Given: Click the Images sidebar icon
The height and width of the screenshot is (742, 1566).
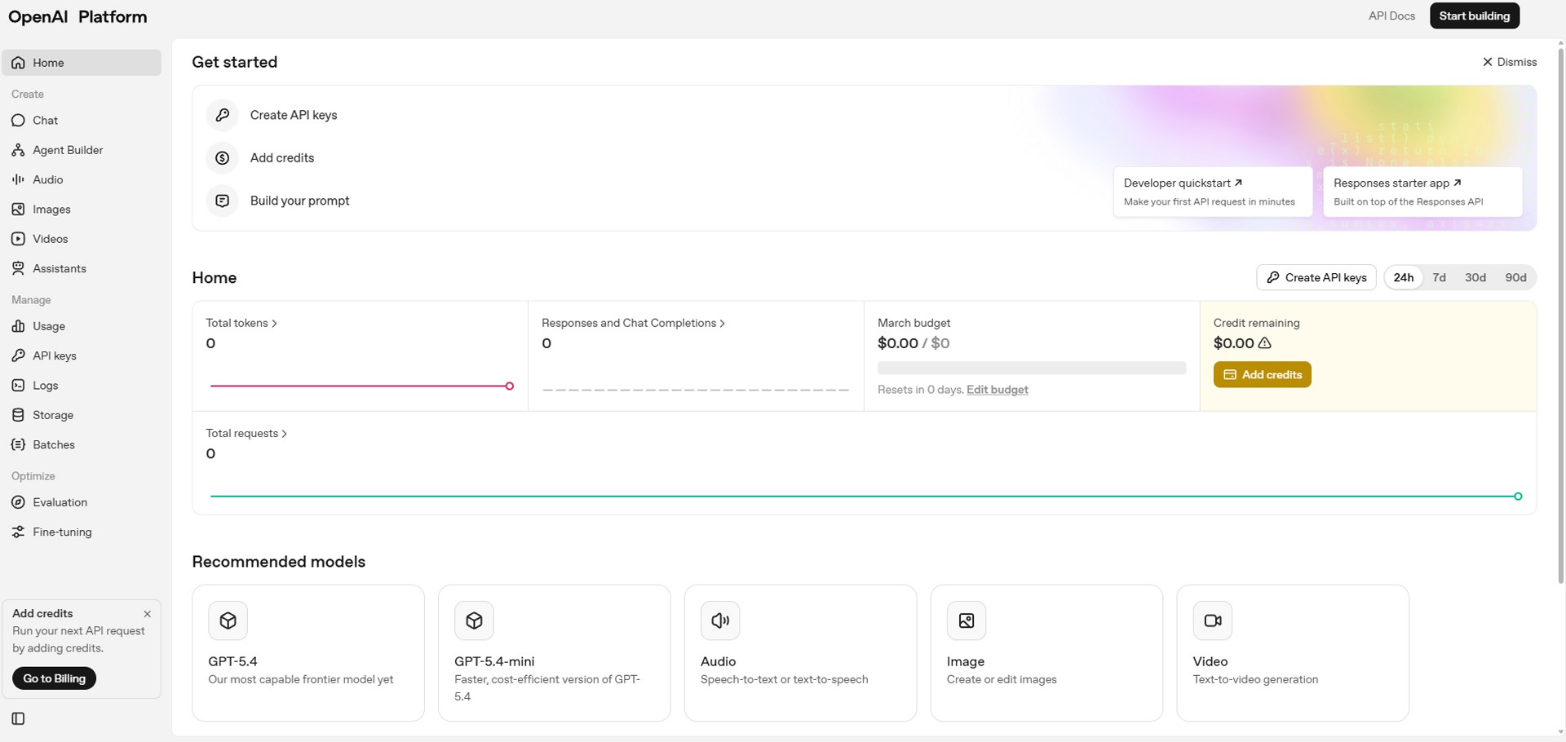Looking at the screenshot, I should (x=18, y=210).
